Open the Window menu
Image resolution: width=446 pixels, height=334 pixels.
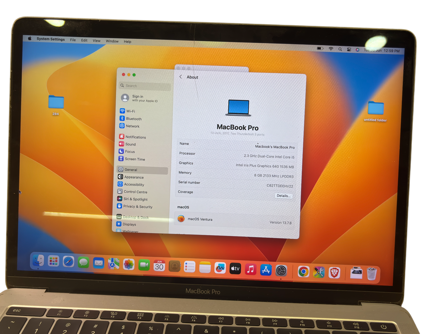(x=112, y=41)
